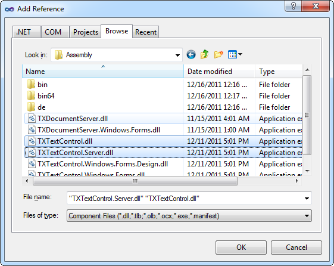Click the de folder icon
334x266 pixels.
[31, 107]
